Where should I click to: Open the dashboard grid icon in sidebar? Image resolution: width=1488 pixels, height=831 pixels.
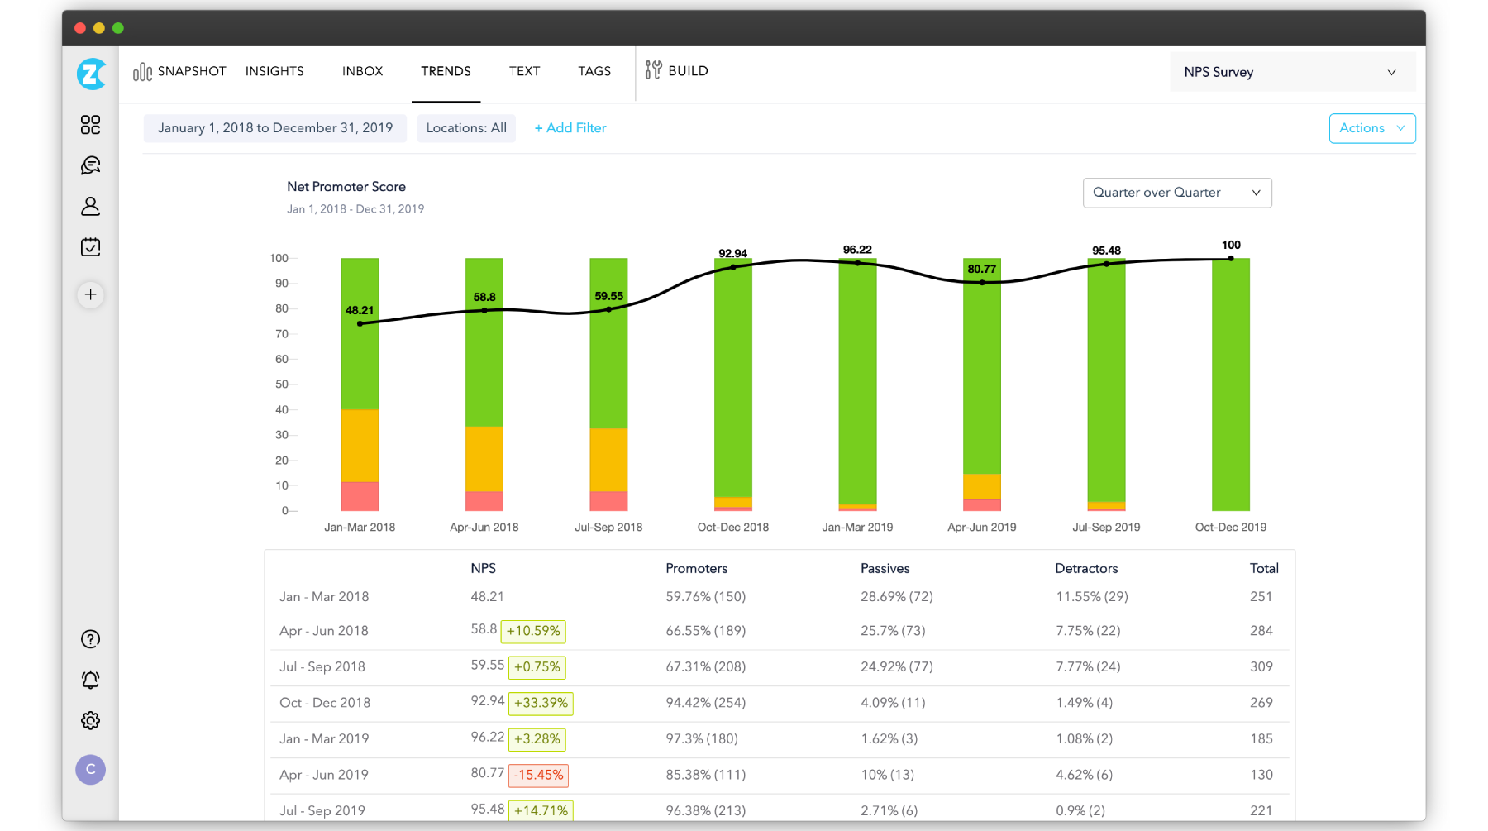click(90, 125)
